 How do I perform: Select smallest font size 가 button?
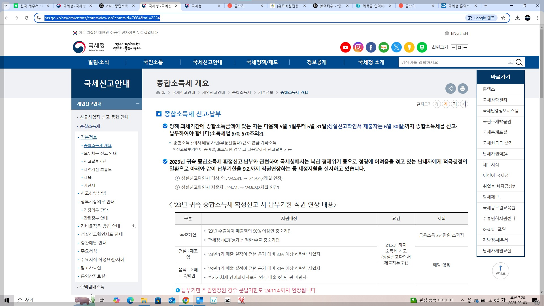tap(437, 104)
